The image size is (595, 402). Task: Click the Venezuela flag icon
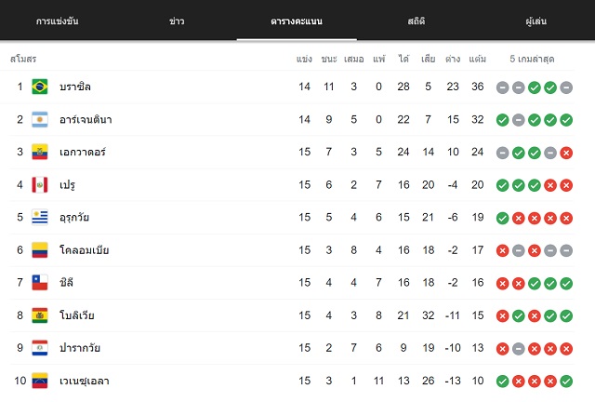coord(40,381)
